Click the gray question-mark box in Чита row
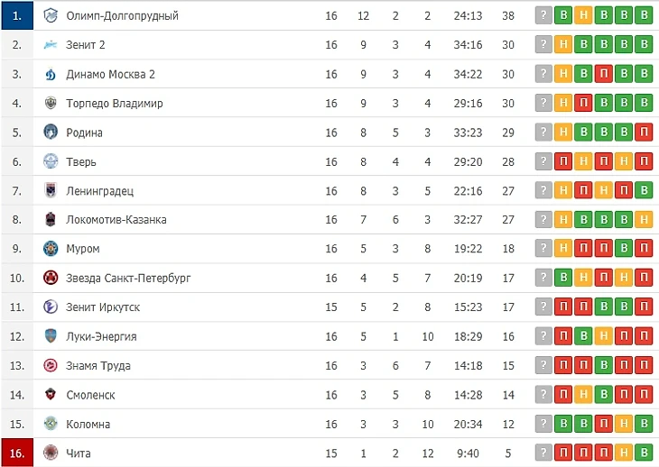 (543, 453)
